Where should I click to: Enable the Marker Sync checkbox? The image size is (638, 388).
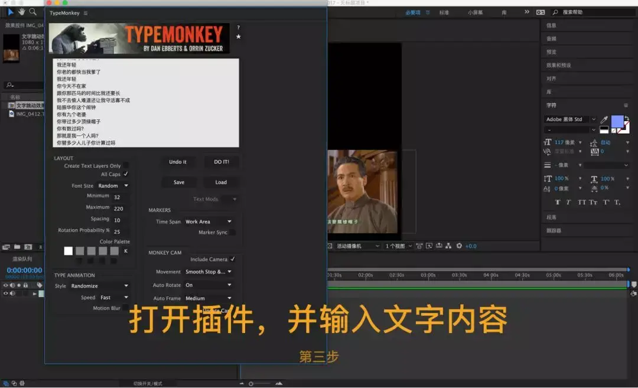(232, 232)
